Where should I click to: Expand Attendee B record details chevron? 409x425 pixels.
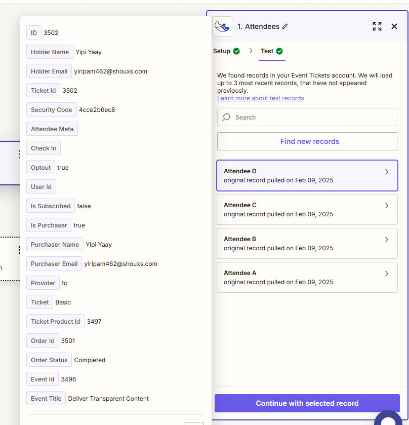pyautogui.click(x=387, y=240)
